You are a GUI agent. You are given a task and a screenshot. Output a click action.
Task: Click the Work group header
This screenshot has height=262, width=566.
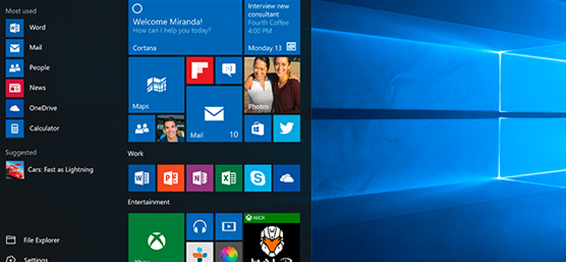click(135, 154)
